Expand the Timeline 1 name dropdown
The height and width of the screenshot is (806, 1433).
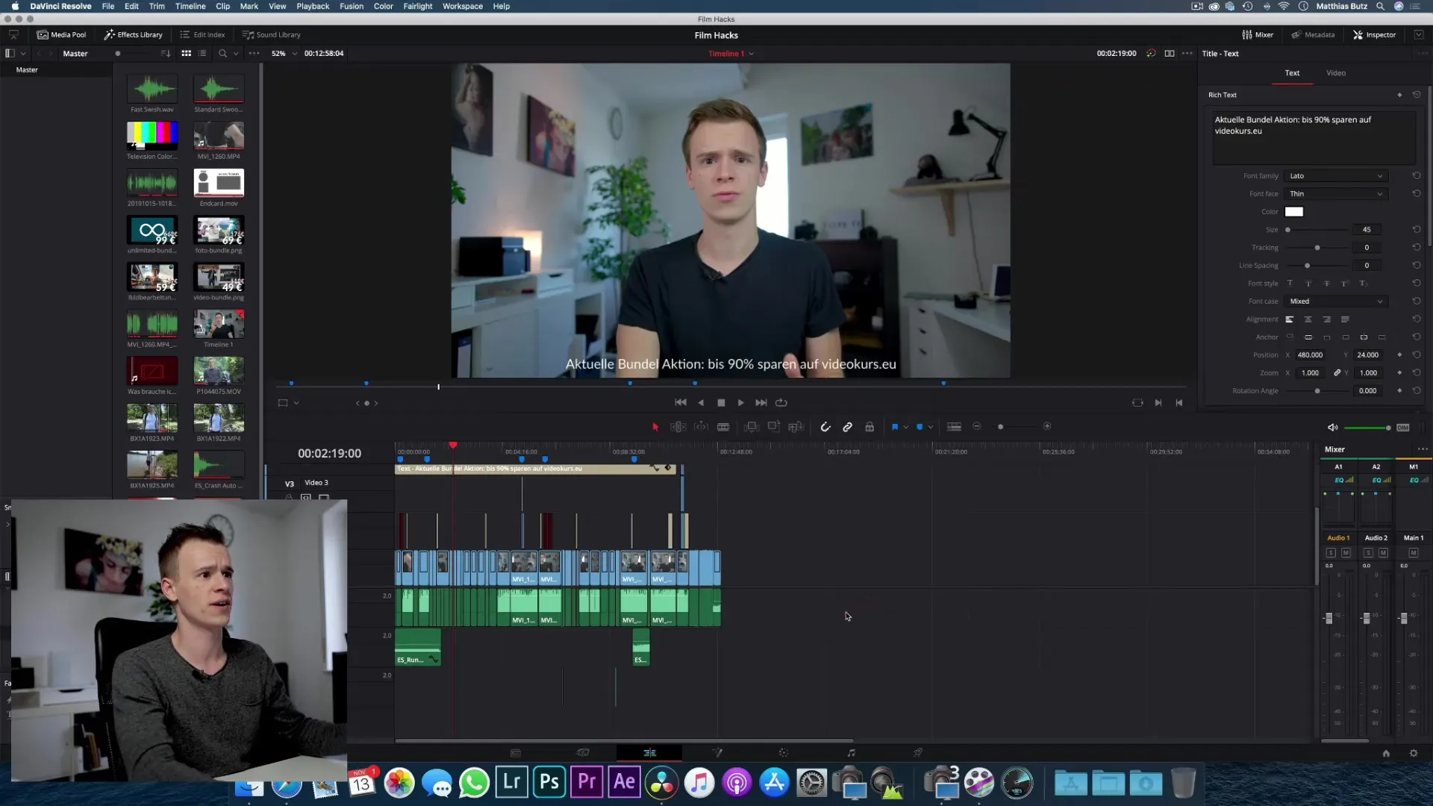point(752,54)
